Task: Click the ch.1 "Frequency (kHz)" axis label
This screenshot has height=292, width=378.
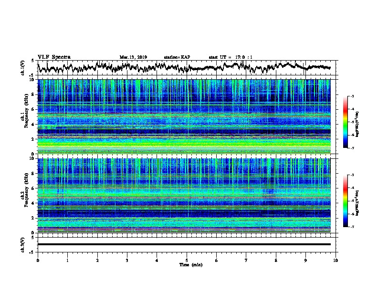Action: tap(27, 111)
